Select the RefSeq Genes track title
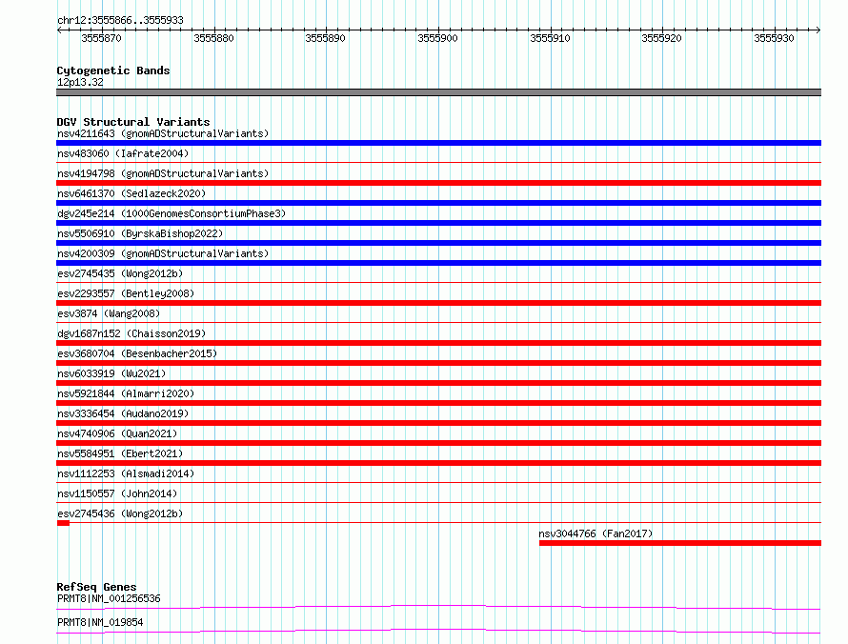This screenshot has height=644, width=848. tap(96, 587)
